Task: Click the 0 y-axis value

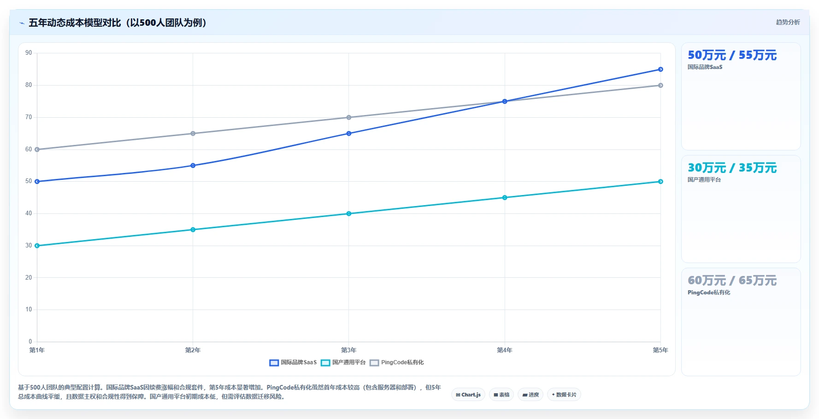Action: point(30,341)
